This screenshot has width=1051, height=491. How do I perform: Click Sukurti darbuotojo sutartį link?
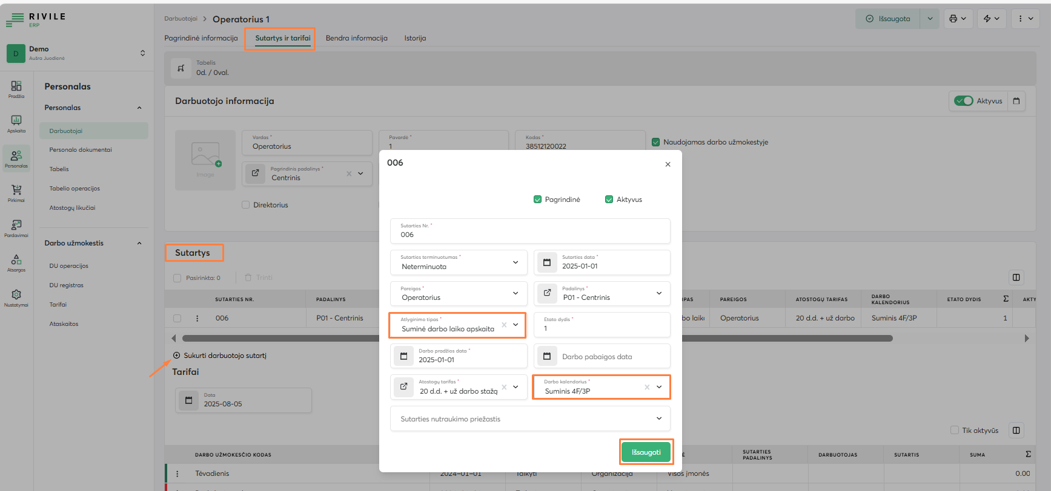pyautogui.click(x=225, y=356)
